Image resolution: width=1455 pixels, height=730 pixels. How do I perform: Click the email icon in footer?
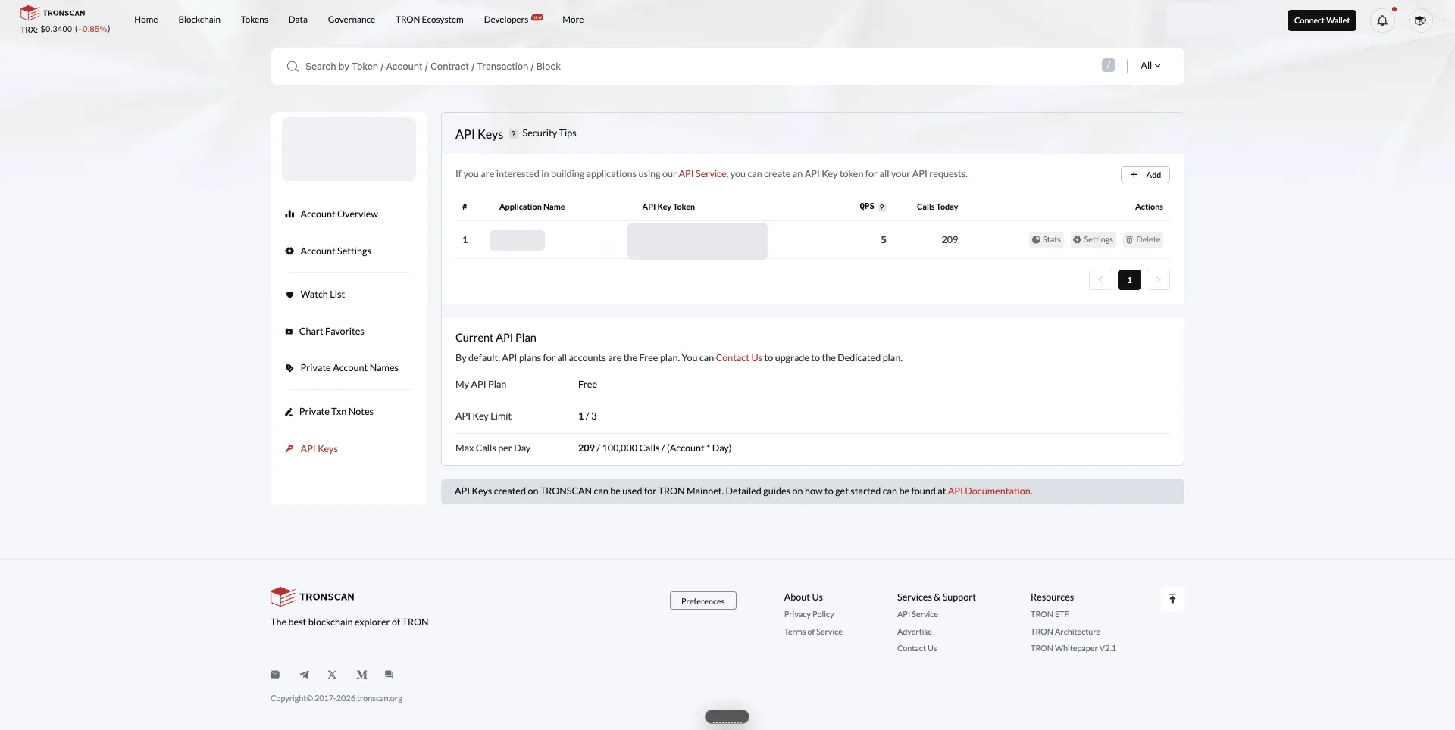(x=275, y=675)
